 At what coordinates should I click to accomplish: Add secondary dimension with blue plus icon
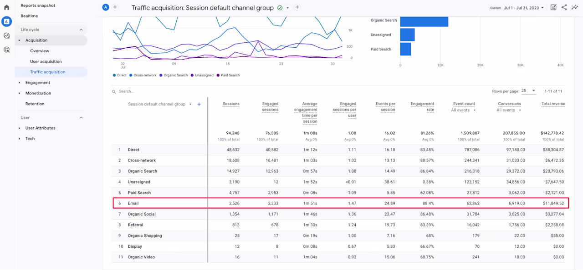click(x=199, y=104)
